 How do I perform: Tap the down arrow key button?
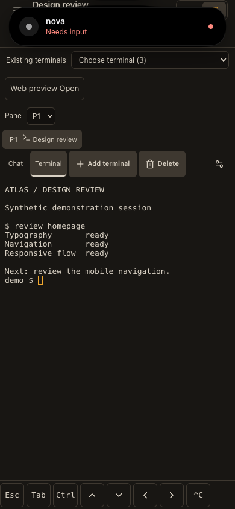pos(119,495)
